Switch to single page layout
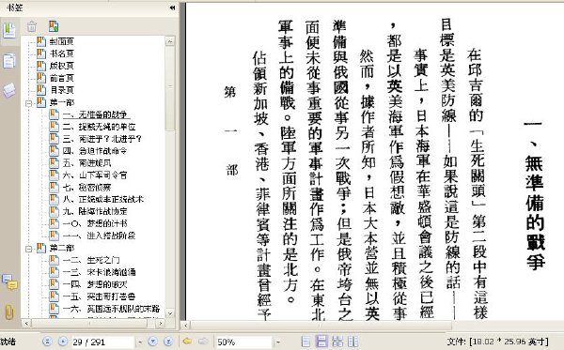The height and width of the screenshot is (350, 564). coord(305,342)
